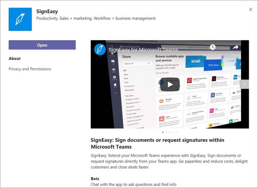Click the SignEasy channel avatar in video
258x188 pixels.
(100, 49)
